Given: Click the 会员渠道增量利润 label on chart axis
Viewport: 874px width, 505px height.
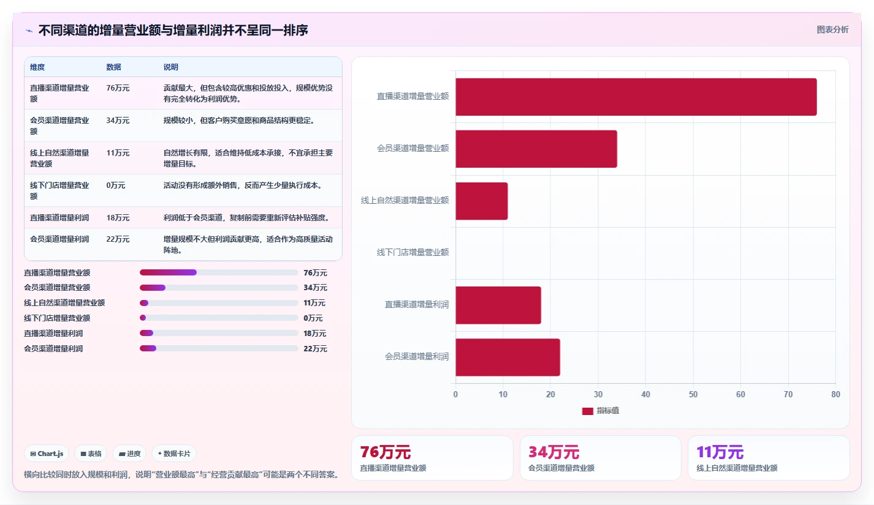Looking at the screenshot, I should (417, 356).
